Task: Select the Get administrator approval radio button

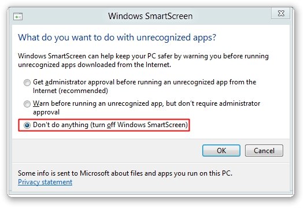Action: tap(27, 83)
